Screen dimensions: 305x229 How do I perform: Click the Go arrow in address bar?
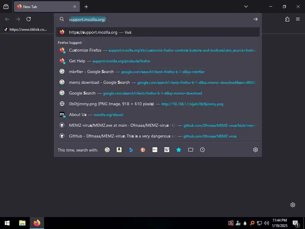point(255,19)
